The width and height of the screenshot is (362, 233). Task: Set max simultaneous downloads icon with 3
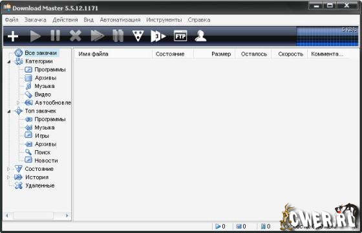158,36
